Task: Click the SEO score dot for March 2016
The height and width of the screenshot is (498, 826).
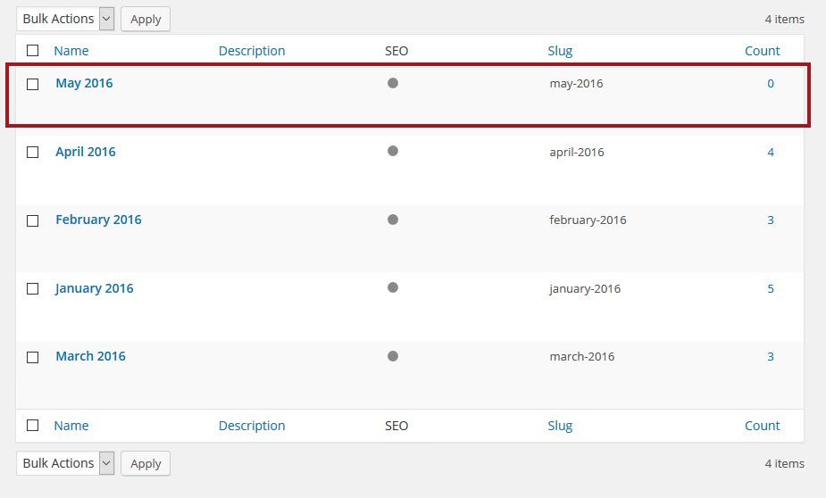Action: click(x=393, y=356)
